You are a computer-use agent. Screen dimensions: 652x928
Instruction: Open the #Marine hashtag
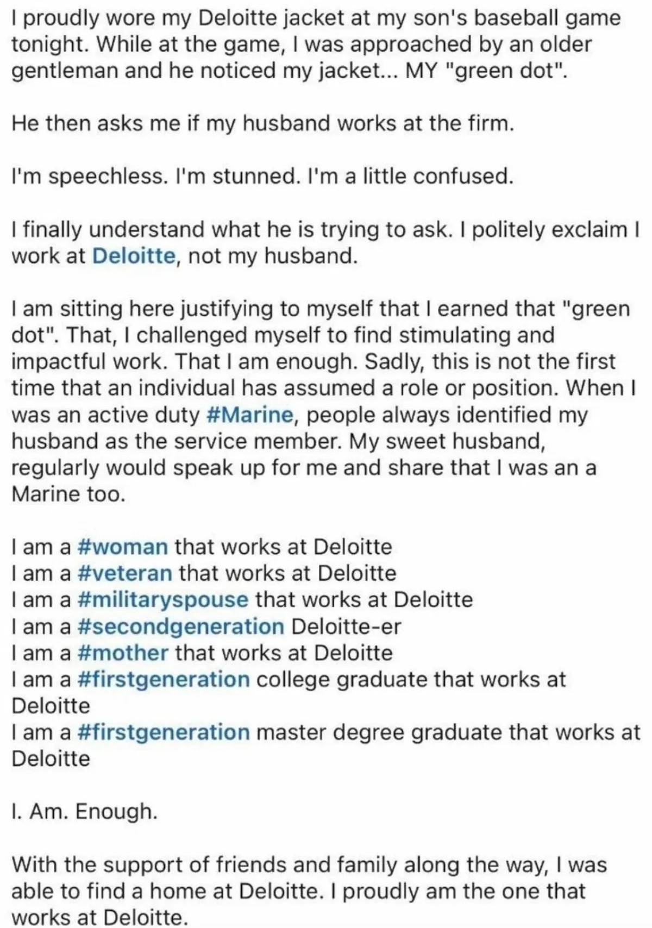(x=251, y=415)
